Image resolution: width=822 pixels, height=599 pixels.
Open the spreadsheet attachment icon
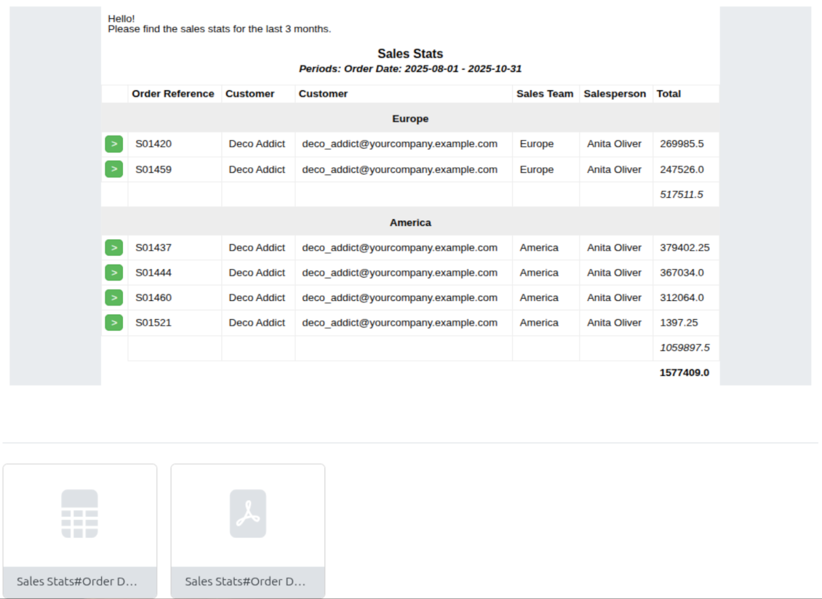79,514
